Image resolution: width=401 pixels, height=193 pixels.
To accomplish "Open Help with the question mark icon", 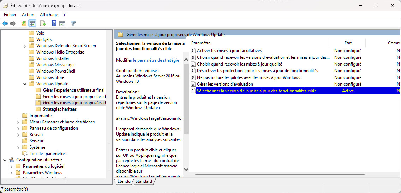I will (54, 24).
